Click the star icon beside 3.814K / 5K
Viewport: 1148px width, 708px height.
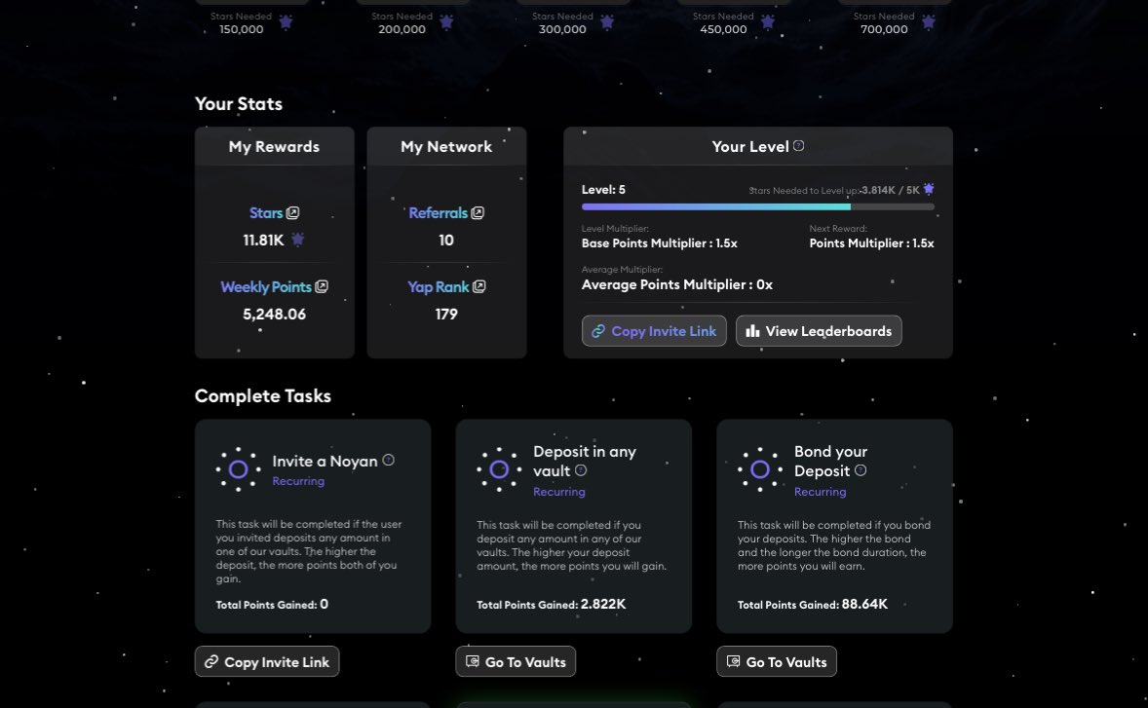point(929,189)
